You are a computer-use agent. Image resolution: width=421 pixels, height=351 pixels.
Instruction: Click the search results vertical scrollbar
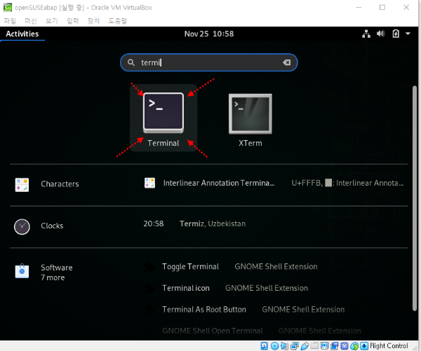415,198
